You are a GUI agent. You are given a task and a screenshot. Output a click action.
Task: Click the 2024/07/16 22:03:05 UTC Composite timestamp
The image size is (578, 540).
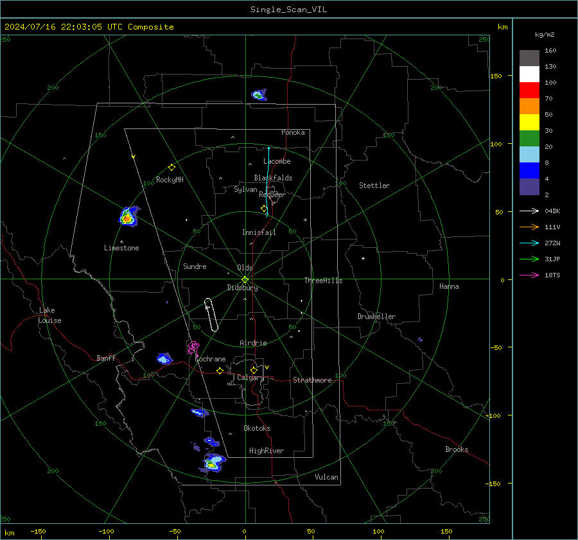(x=89, y=27)
